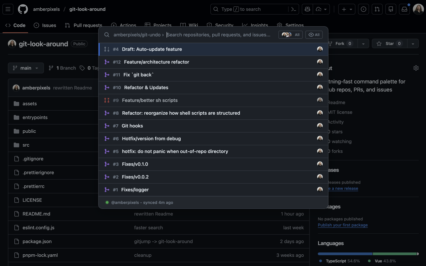
Task: Expand the Star options dropdown arrow
Action: coord(413,43)
